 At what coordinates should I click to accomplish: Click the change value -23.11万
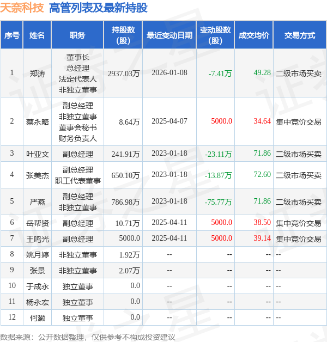(x=219, y=154)
